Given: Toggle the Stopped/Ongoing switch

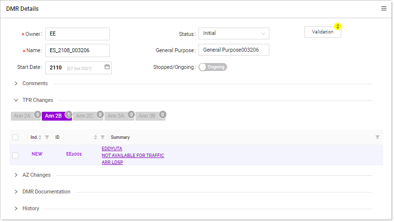Looking at the screenshot, I should click(213, 67).
